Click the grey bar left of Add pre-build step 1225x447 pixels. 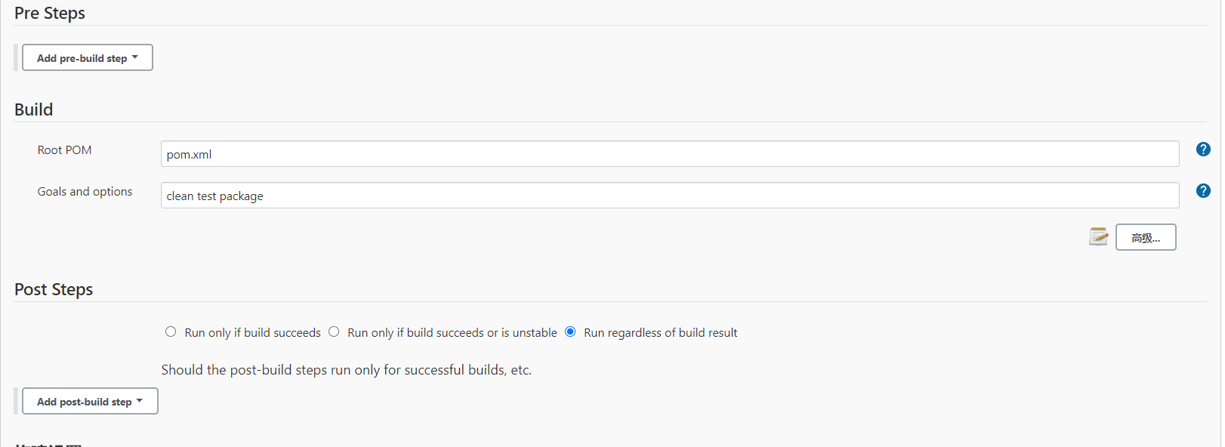(16, 57)
